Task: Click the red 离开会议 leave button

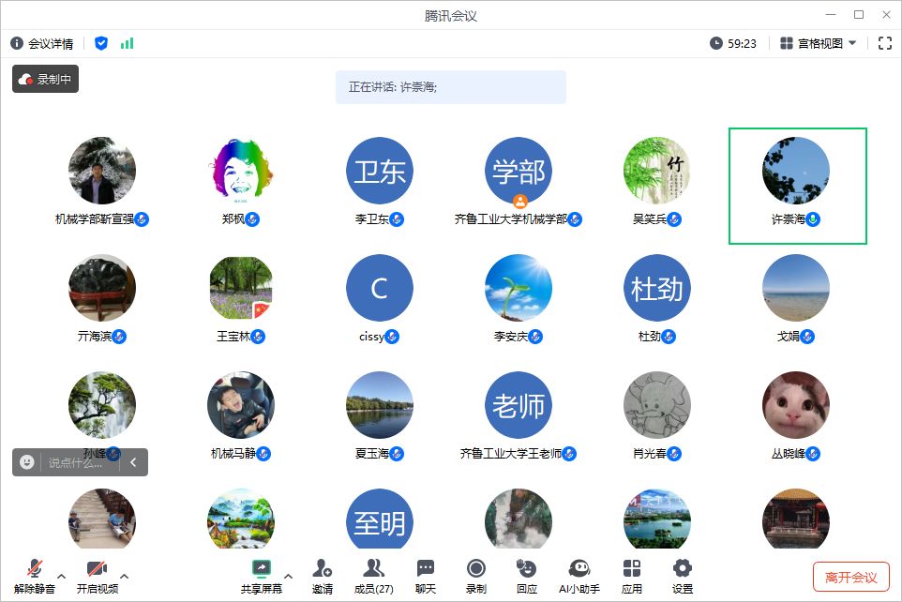Action: coord(850,578)
